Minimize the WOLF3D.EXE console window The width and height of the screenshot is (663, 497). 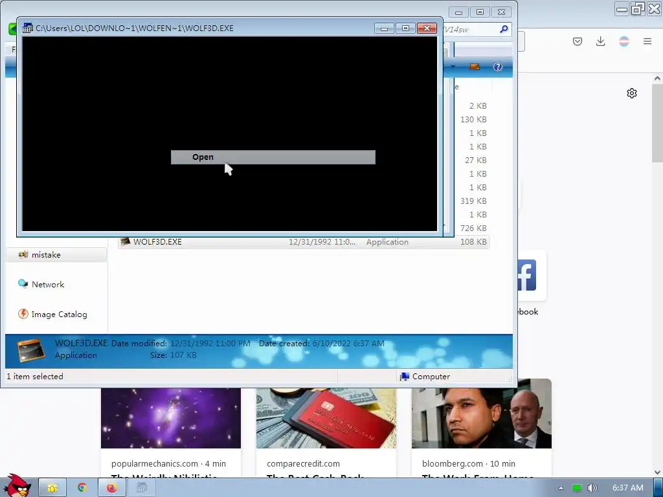[384, 28]
